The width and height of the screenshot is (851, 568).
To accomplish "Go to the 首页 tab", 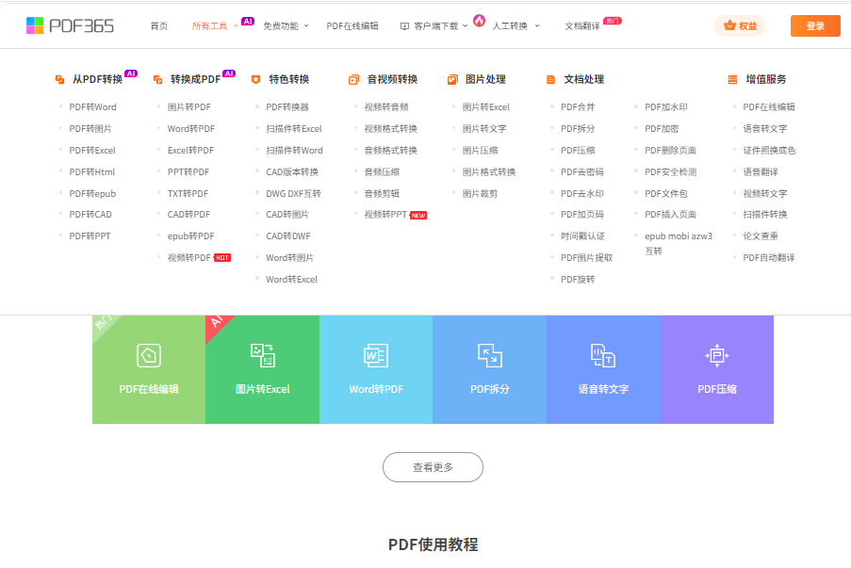I will coord(159,26).
